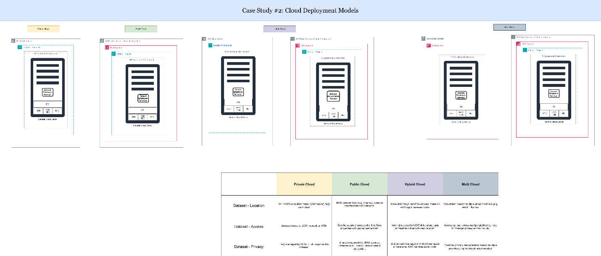Select the Dataset - Access row label
This screenshot has height=256, width=601.
coord(249,227)
